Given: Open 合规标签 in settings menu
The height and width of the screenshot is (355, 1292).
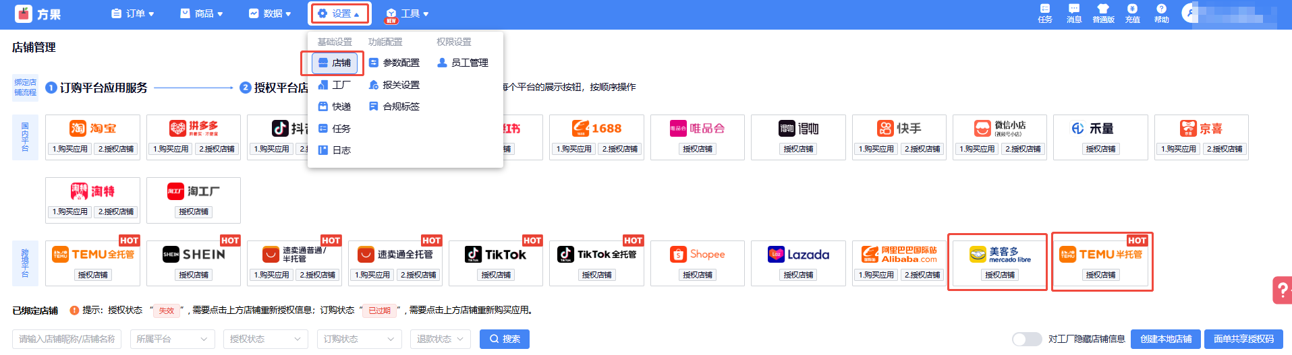Looking at the screenshot, I should pyautogui.click(x=394, y=106).
